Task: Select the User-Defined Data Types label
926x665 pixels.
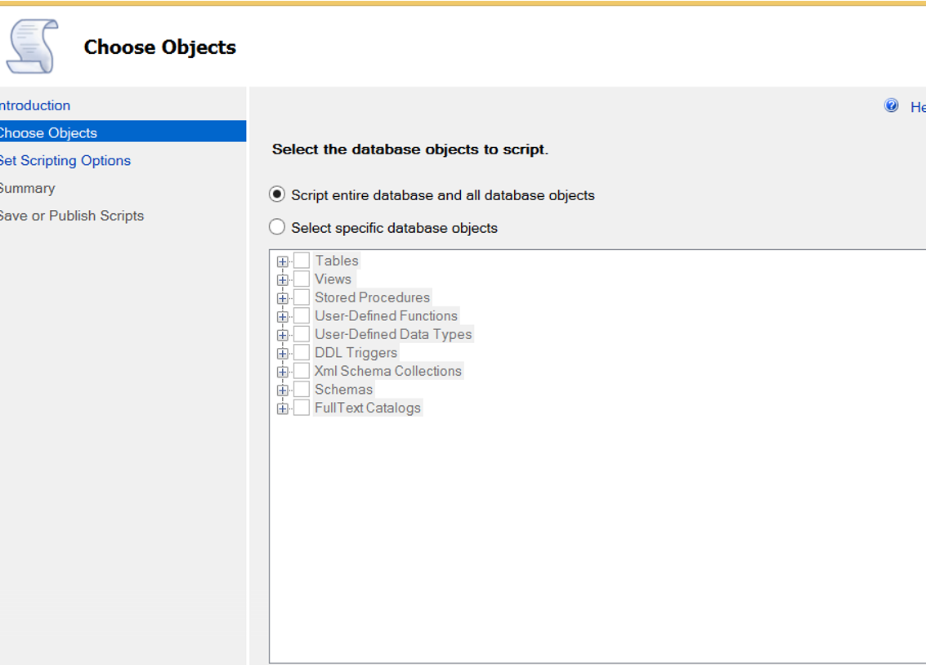Action: point(393,334)
